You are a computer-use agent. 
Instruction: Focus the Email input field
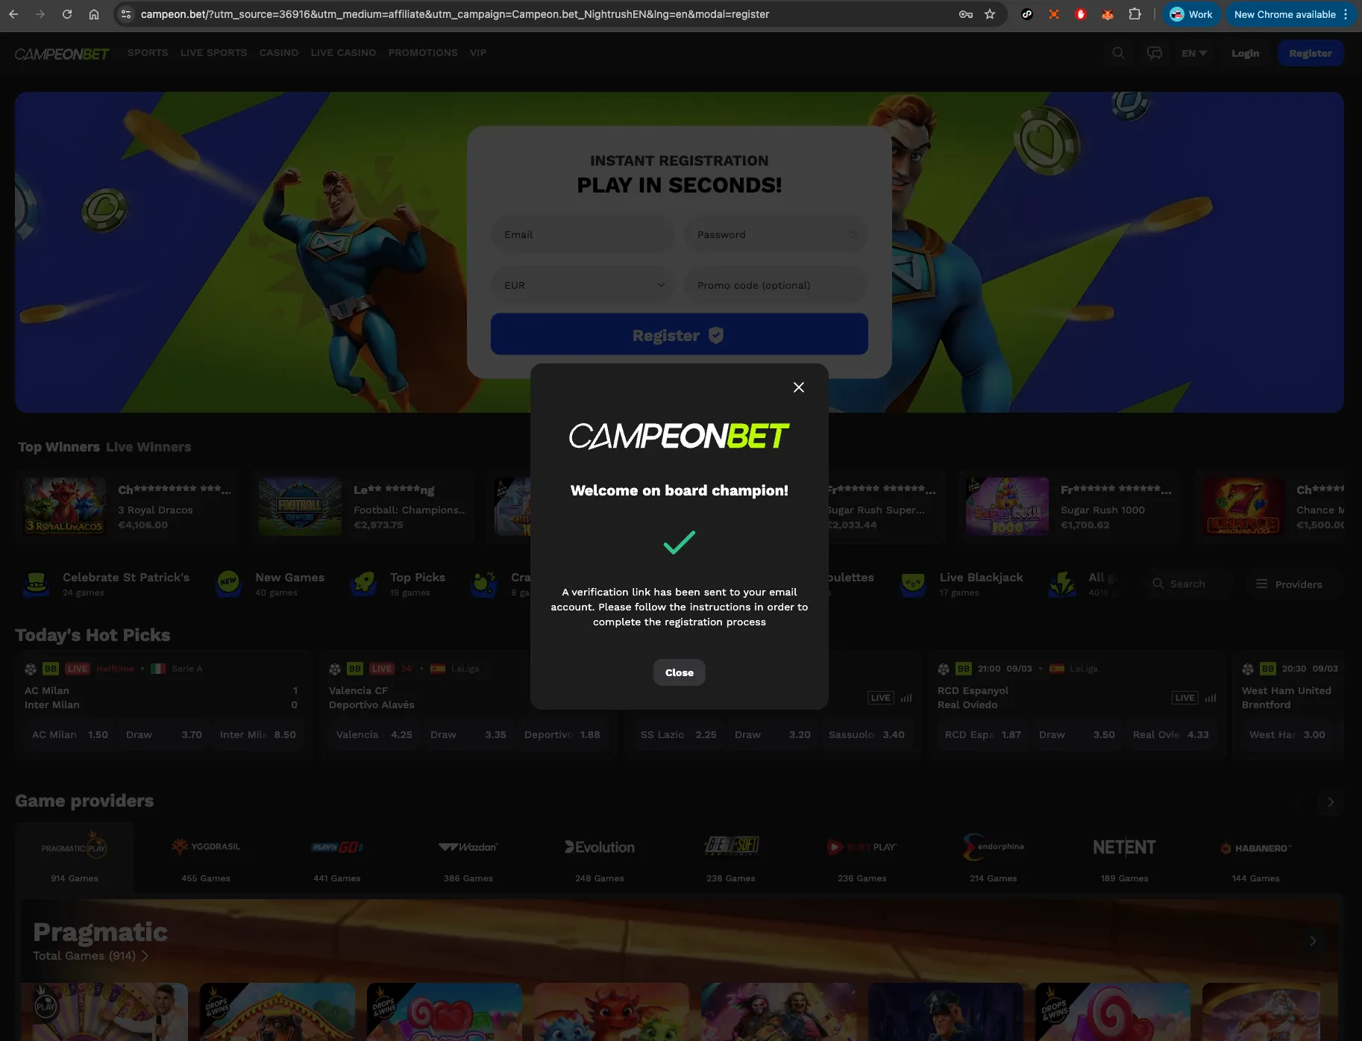click(582, 234)
